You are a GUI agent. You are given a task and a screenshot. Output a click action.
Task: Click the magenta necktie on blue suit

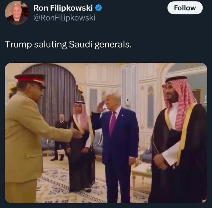pyautogui.click(x=112, y=123)
